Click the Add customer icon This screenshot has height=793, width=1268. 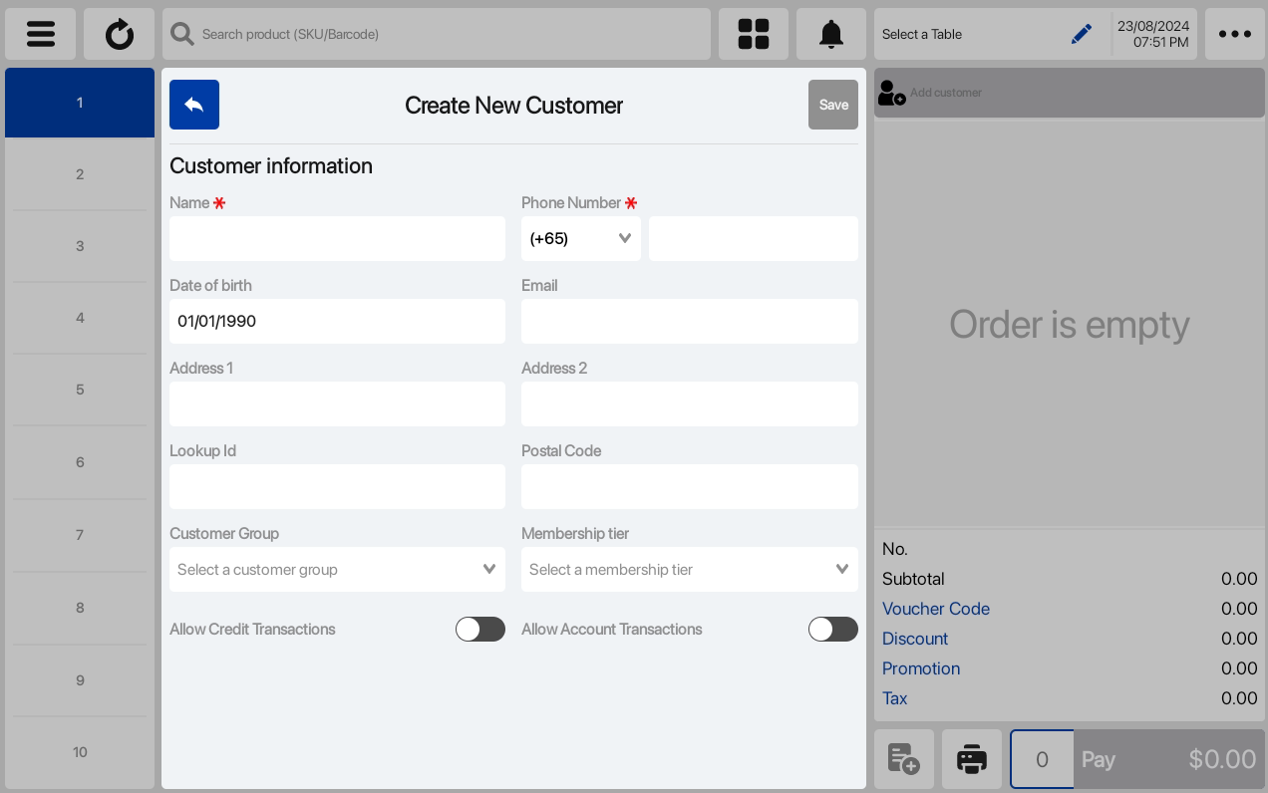click(x=890, y=92)
